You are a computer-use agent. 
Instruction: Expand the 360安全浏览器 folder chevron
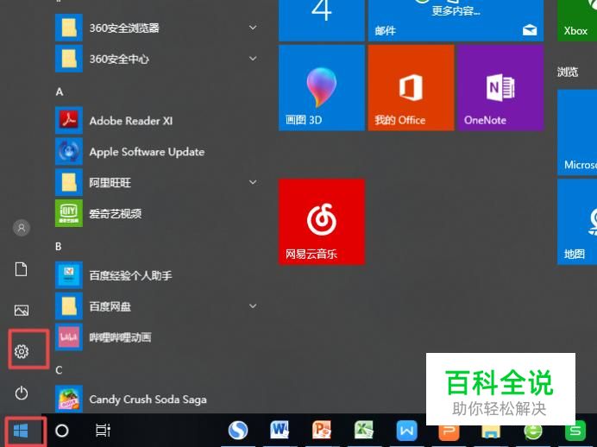(x=253, y=28)
